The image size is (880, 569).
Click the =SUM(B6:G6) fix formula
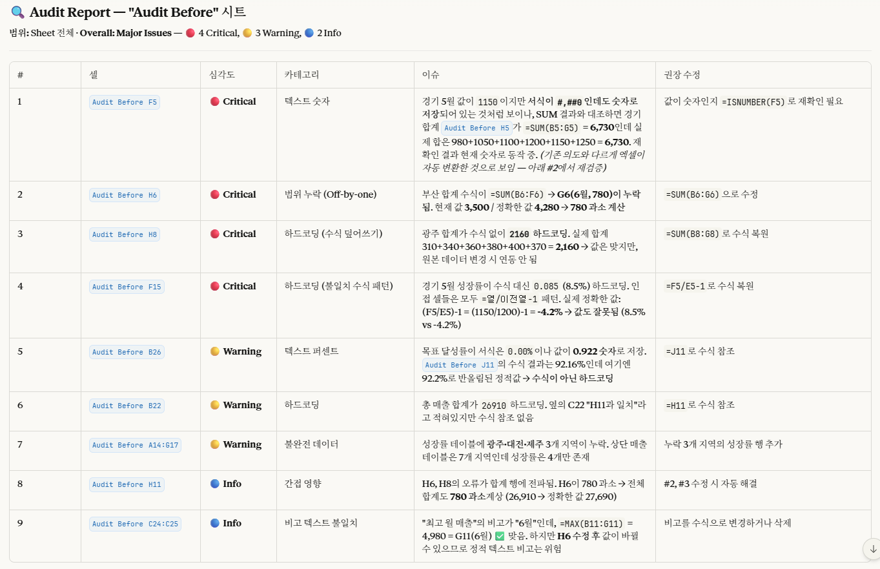tap(693, 194)
